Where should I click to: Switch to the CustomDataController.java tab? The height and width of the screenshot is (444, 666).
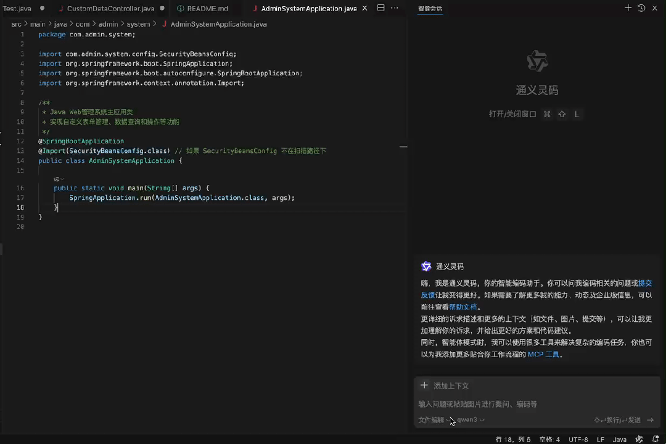click(111, 8)
